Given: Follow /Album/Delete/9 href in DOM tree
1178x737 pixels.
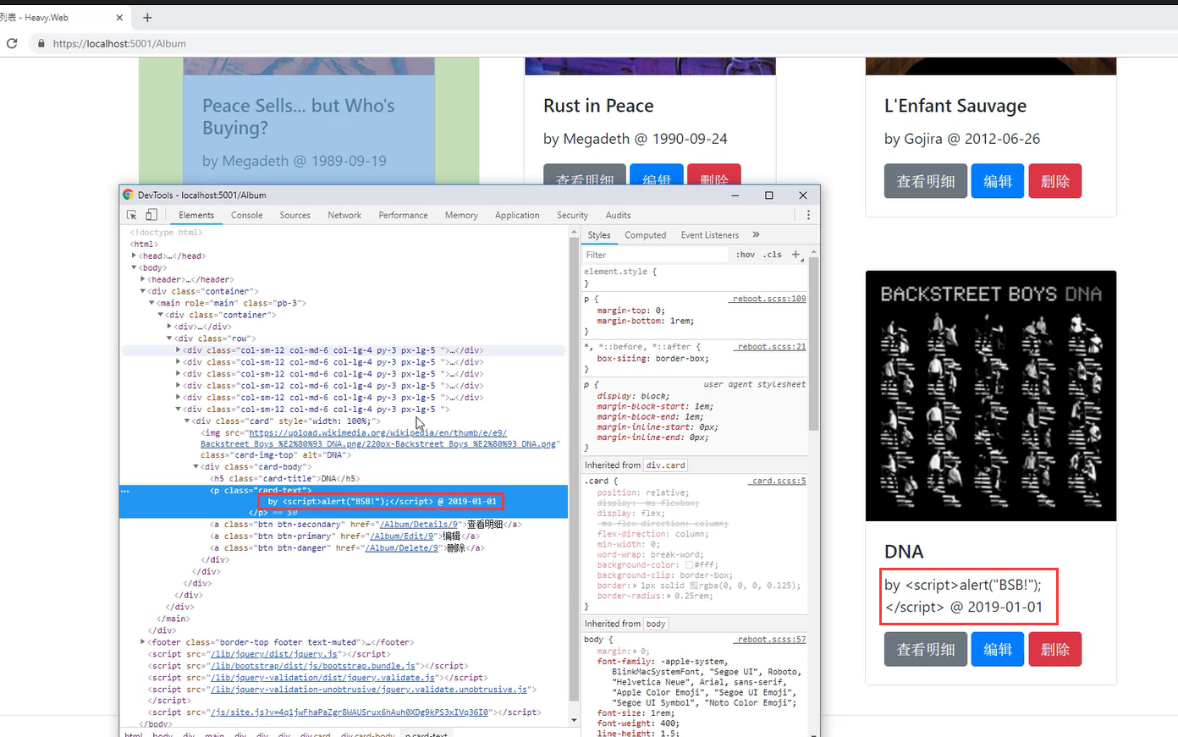Looking at the screenshot, I should click(x=402, y=547).
